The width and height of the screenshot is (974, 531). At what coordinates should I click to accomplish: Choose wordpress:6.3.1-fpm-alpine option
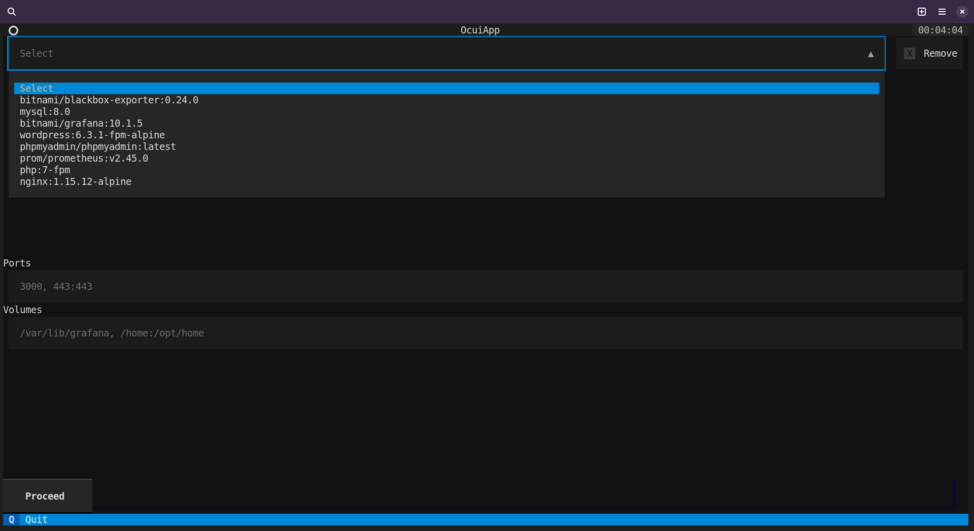point(446,135)
